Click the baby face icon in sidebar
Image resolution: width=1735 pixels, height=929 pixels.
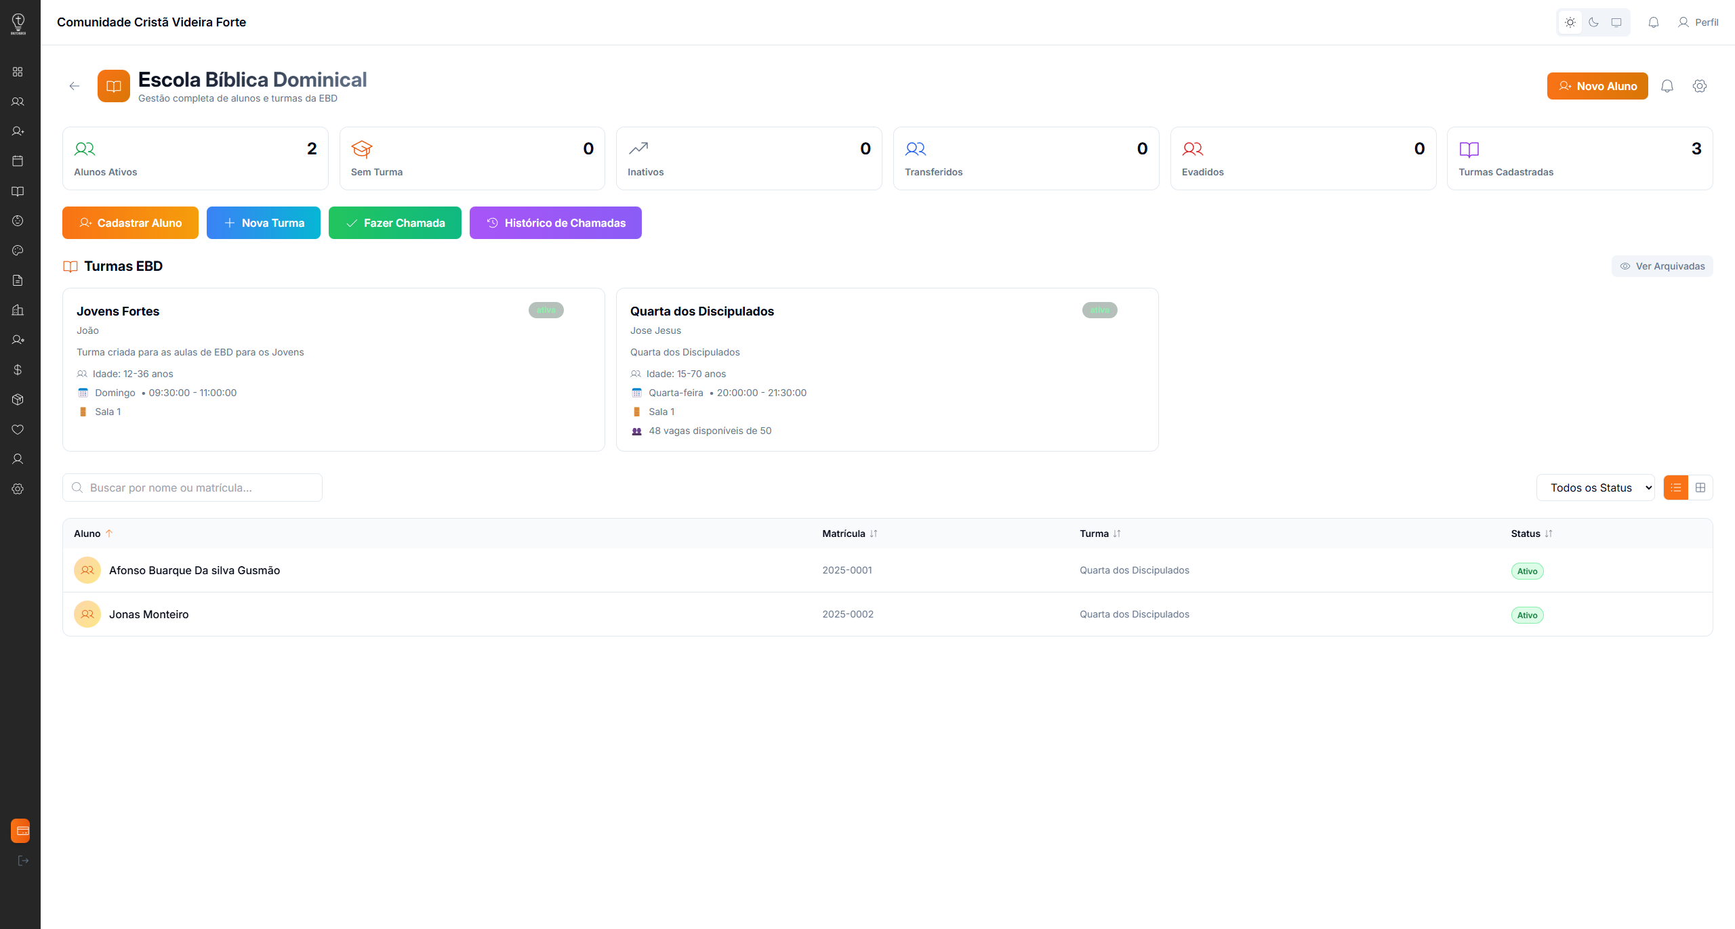(x=18, y=221)
